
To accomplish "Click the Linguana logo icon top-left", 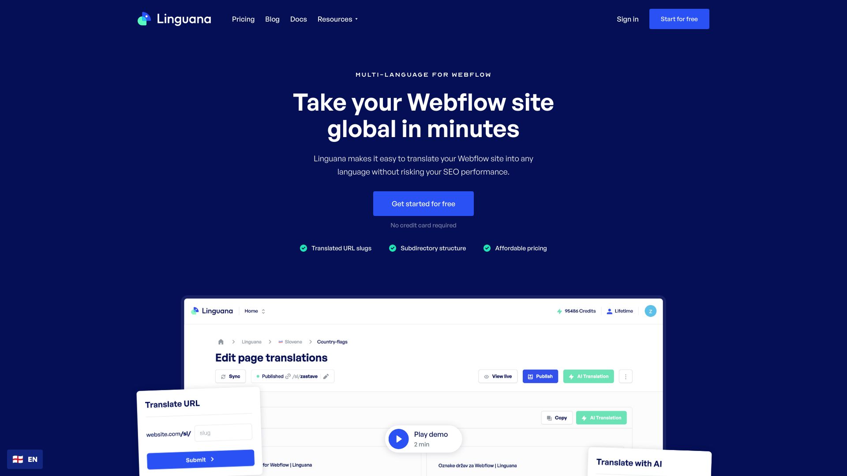I will coord(144,19).
